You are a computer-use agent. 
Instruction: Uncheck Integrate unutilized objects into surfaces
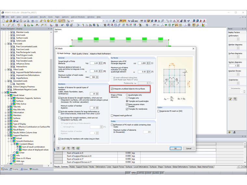coord(112,89)
